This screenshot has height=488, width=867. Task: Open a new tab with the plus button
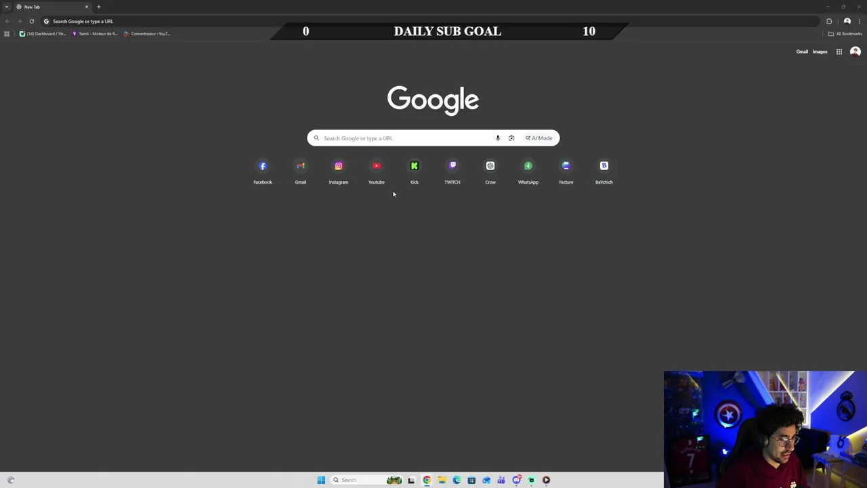point(99,7)
